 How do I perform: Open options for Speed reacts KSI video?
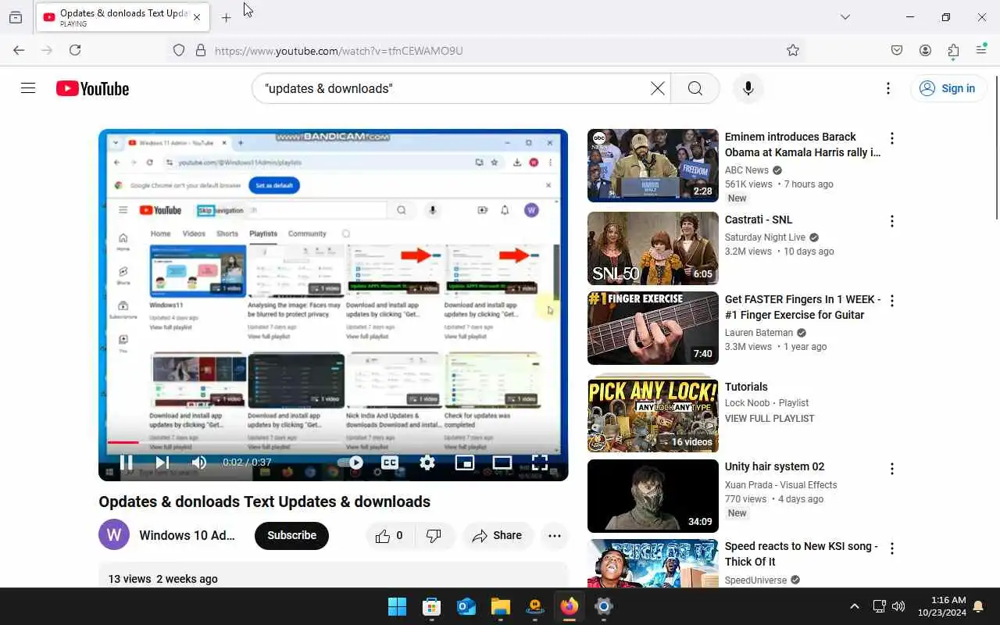[892, 548]
